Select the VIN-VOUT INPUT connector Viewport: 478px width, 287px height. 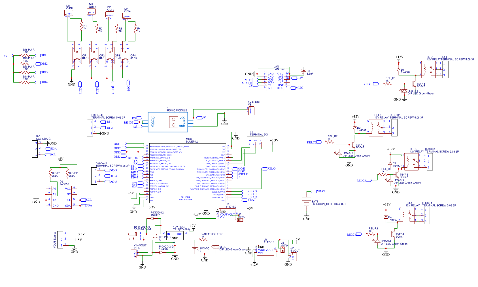[134, 254]
